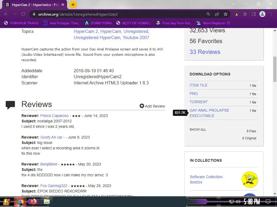Click the browser forward arrow
This screenshot has height=207, width=277.
click(15, 14)
